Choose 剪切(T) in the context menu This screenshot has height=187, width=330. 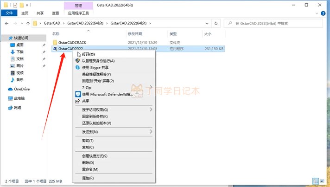88,141
